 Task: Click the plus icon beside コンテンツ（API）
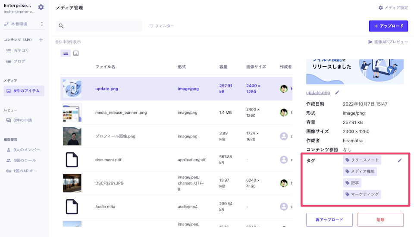click(x=41, y=40)
